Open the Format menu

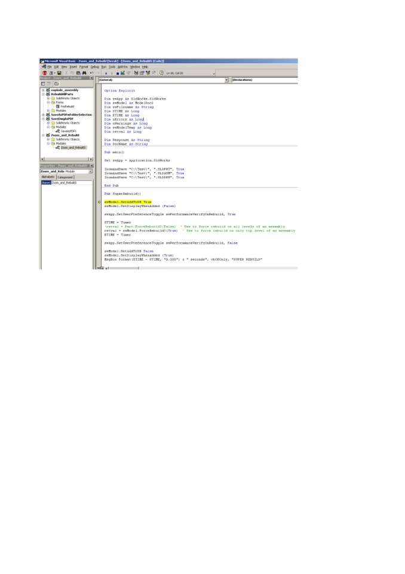[x=84, y=66]
